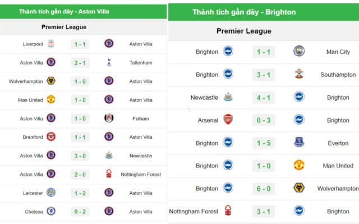The height and width of the screenshot is (224, 359).
Task: Click the Man City club crest
Action: click(x=299, y=52)
